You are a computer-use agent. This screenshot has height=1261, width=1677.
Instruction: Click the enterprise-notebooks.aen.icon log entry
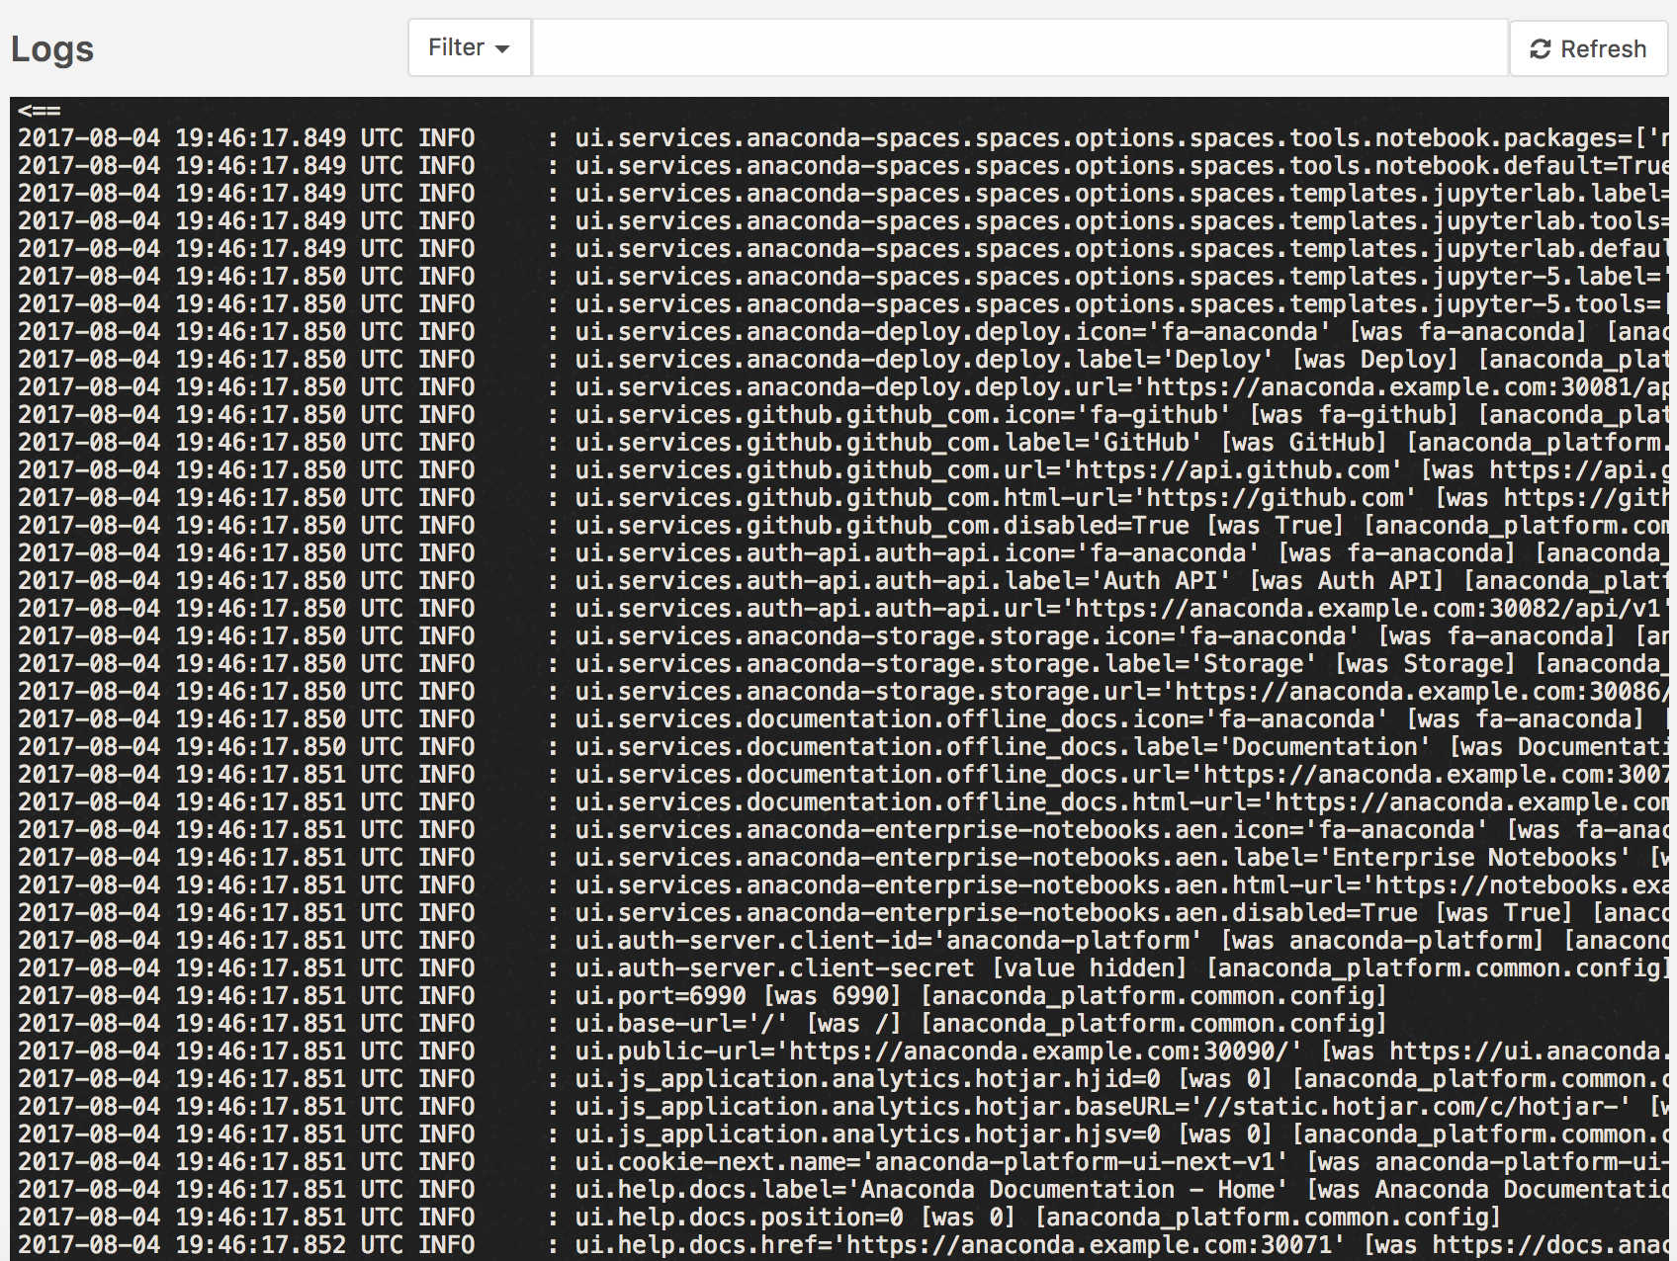pos(843,830)
